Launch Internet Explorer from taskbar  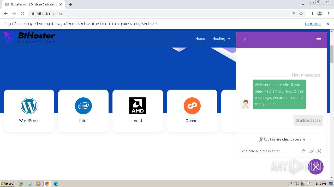click(x=21, y=184)
